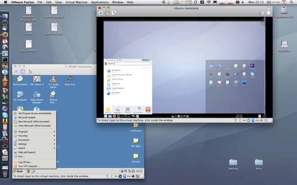Expand the Favorites submenu in Start menu
The width and height of the screenshot is (297, 185).
(35, 136)
